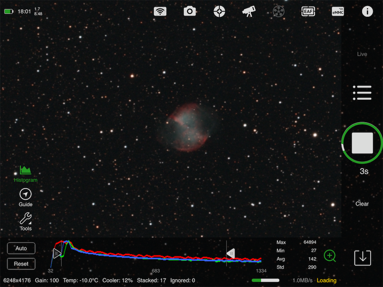Click the 6248x4176 resolution text
This screenshot has width=383, height=287.
click(x=17, y=280)
